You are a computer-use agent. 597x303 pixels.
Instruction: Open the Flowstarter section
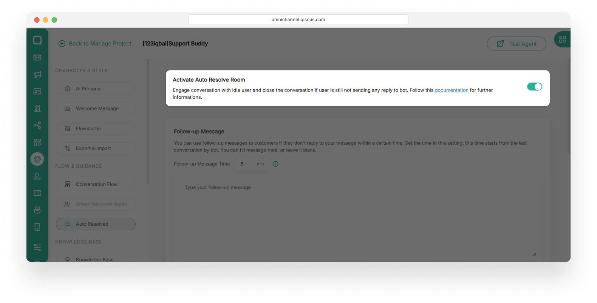[x=96, y=129]
